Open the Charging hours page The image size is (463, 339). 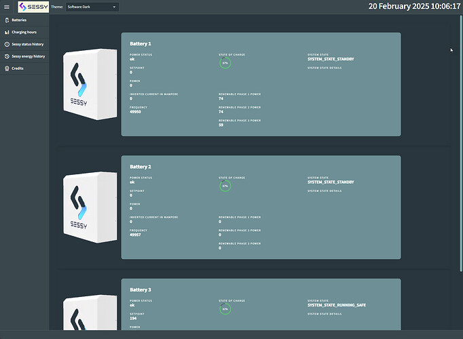pos(24,32)
